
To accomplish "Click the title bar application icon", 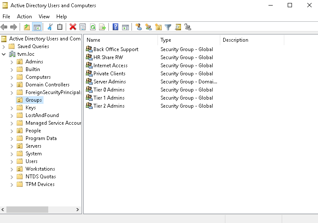I will tap(5, 6).
